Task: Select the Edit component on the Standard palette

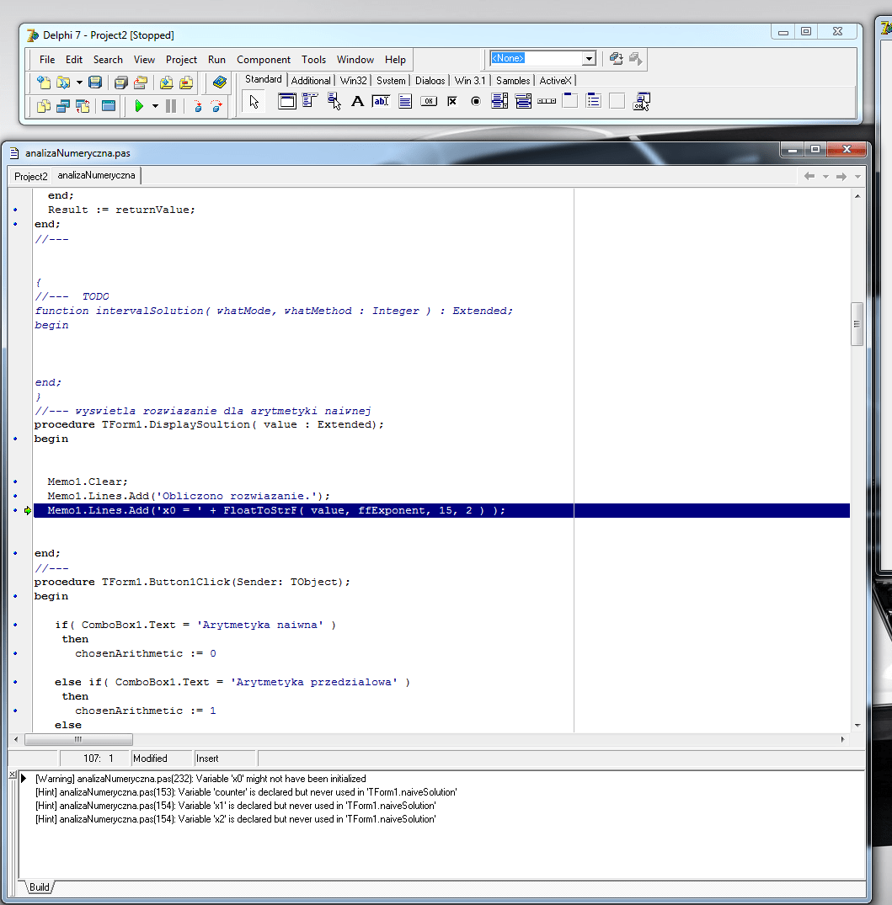Action: click(x=380, y=100)
